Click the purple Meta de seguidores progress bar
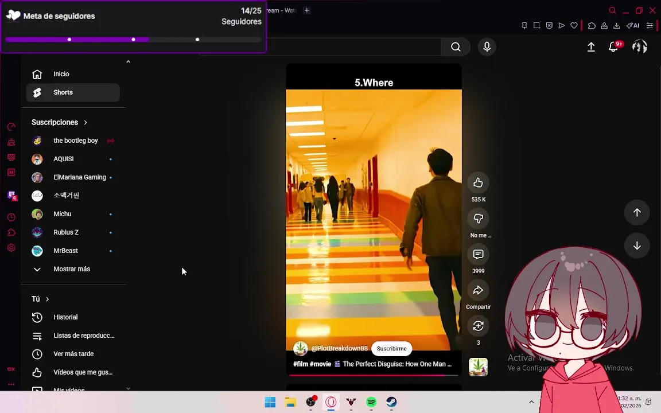 133,40
